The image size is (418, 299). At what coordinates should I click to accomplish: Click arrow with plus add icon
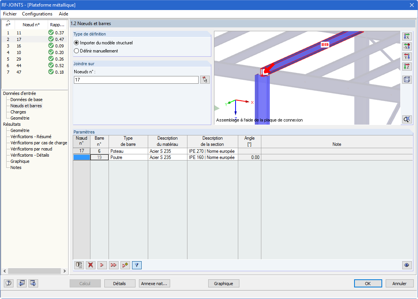tap(125, 265)
